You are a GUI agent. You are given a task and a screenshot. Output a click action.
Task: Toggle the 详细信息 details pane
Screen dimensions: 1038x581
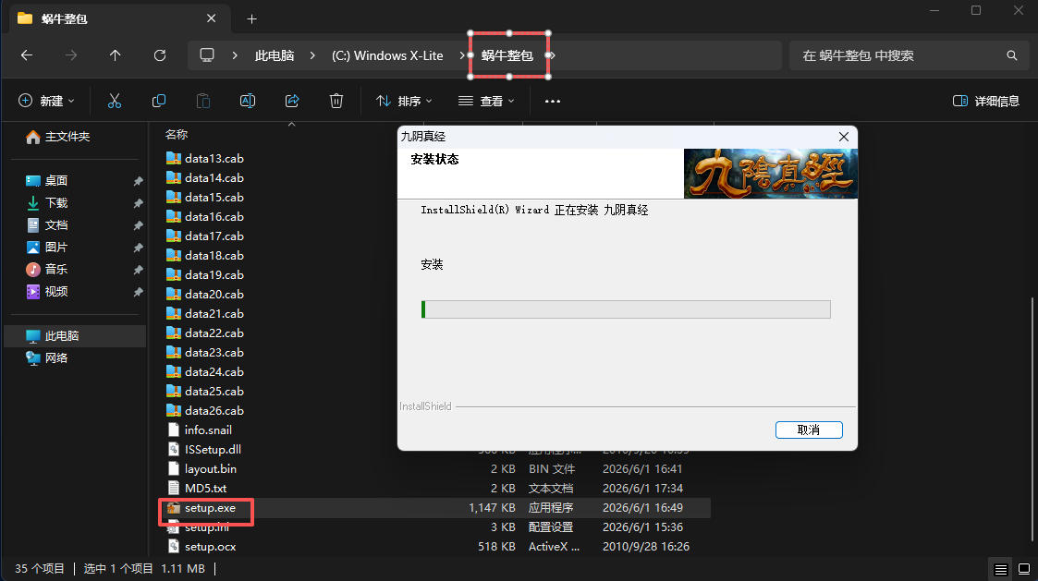(985, 102)
